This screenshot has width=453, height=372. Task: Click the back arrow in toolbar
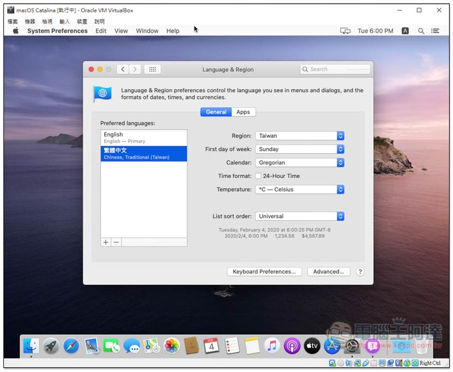point(123,69)
